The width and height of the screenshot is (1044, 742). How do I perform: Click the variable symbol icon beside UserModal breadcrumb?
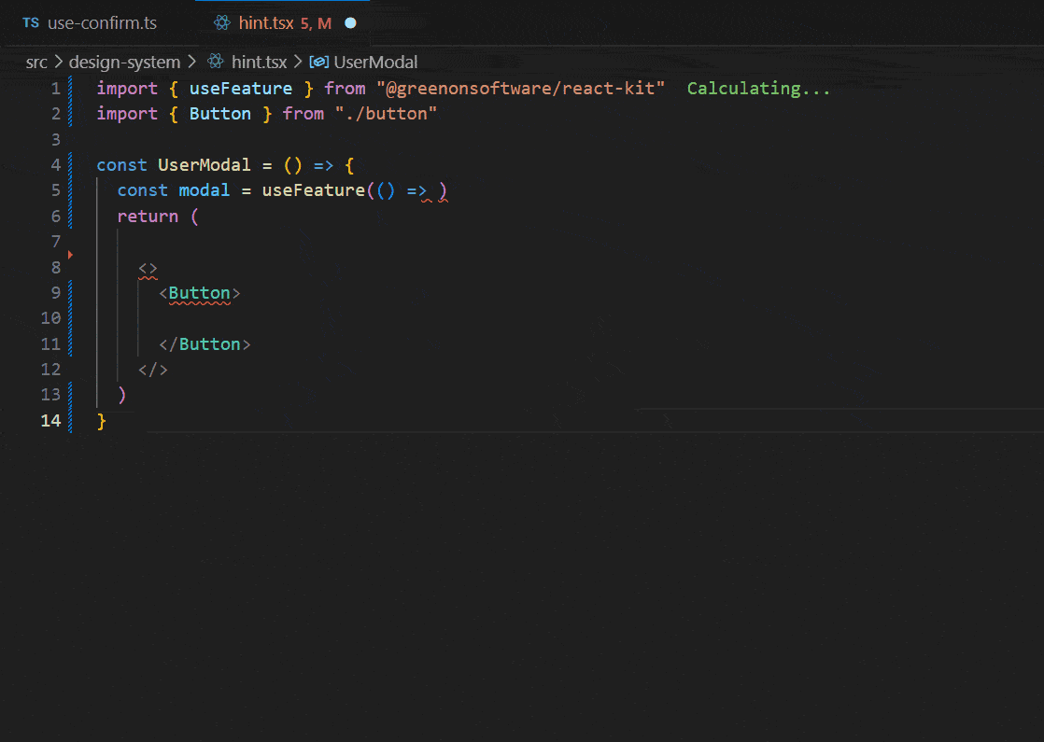(x=319, y=62)
